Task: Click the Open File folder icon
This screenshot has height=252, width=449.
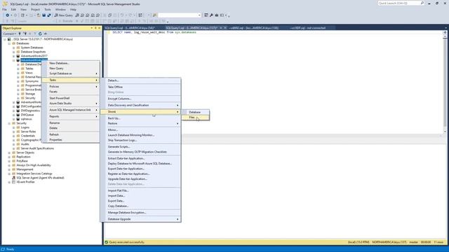Action: (x=39, y=15)
